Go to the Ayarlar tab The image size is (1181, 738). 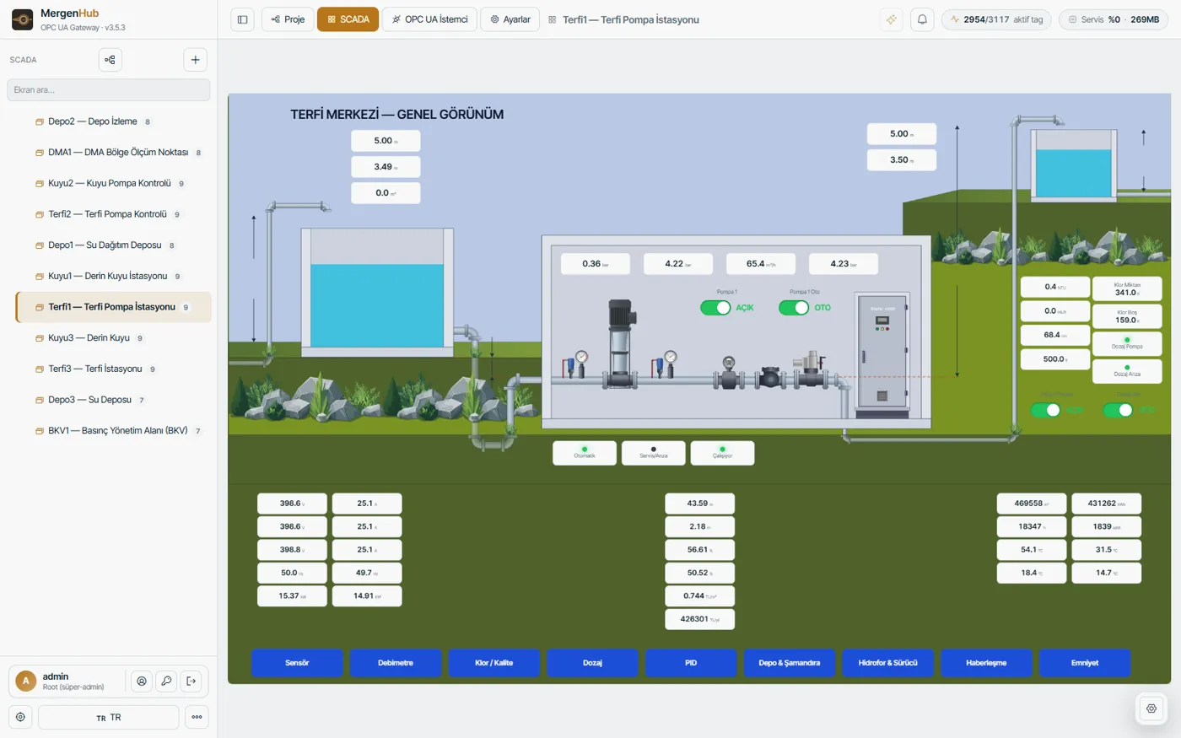click(x=510, y=19)
